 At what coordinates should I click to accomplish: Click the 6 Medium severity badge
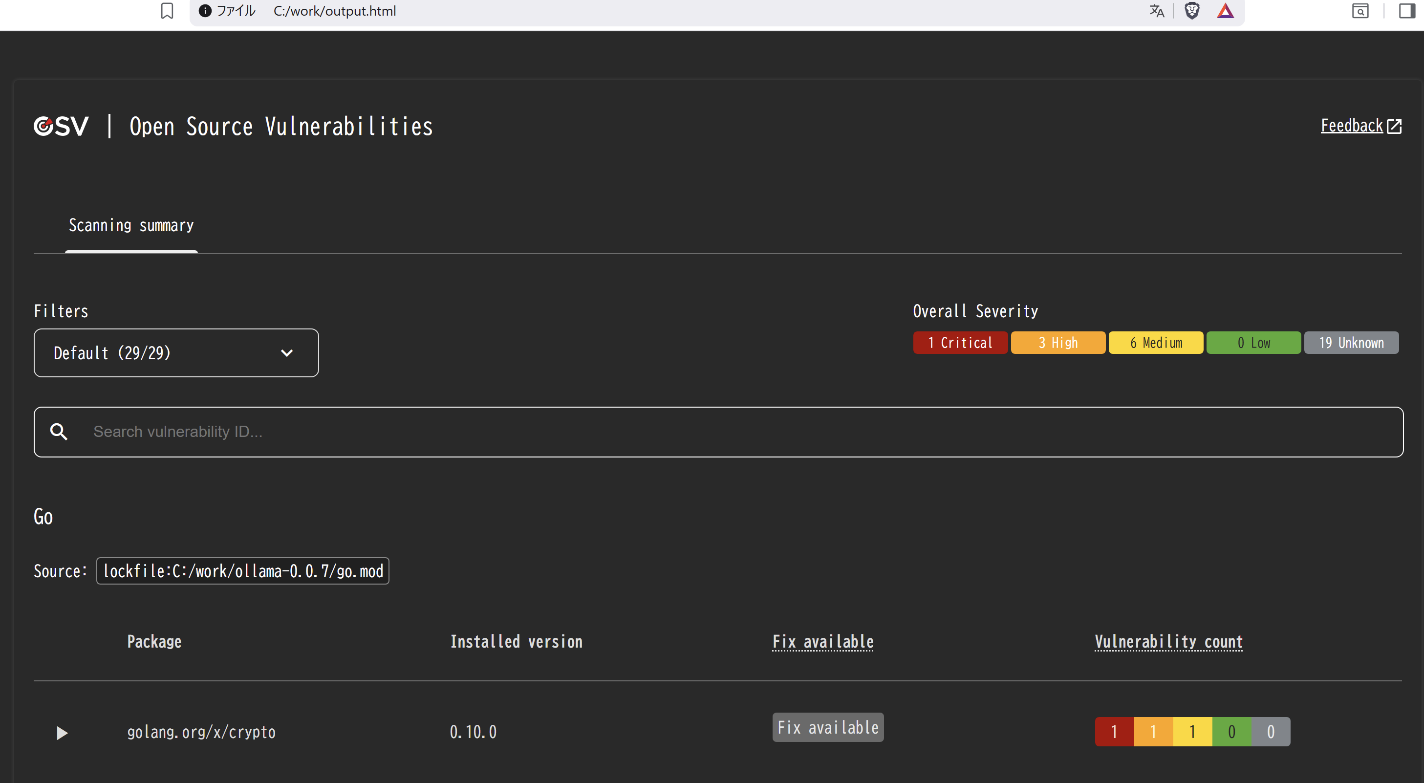tap(1156, 343)
